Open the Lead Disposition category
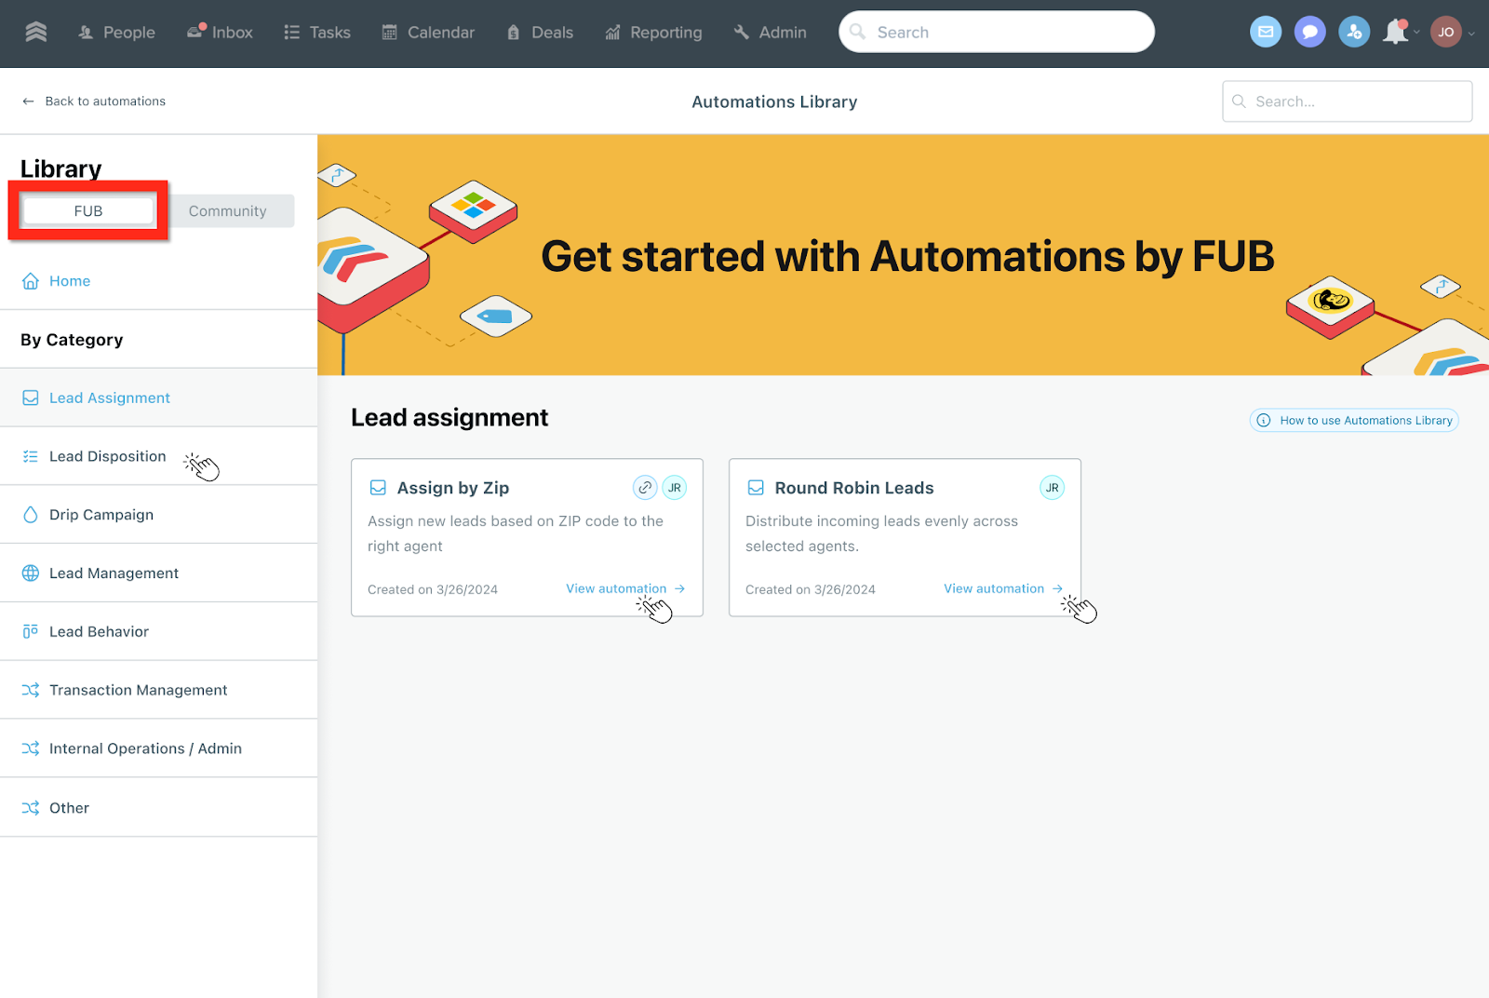This screenshot has height=998, width=1489. click(107, 456)
